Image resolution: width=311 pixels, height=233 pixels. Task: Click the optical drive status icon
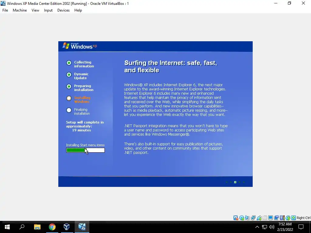coord(241,218)
